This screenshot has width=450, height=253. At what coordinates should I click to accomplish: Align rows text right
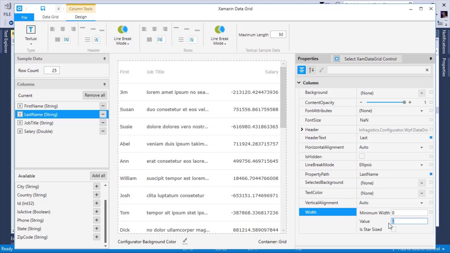[x=165, y=29]
